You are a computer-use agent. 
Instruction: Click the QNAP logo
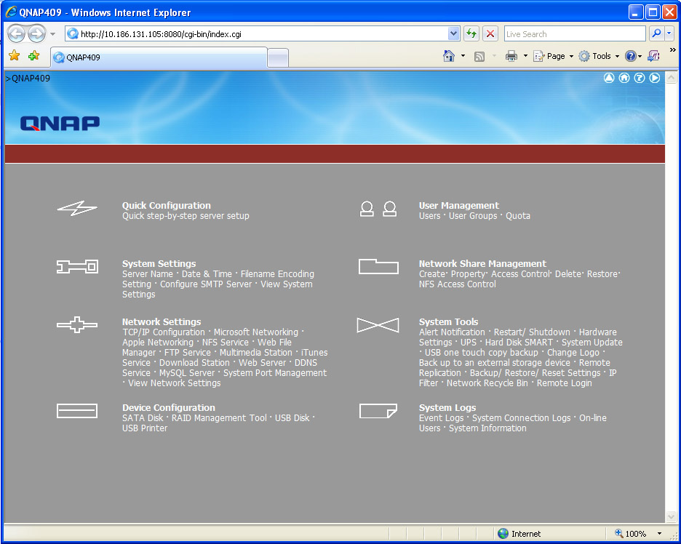[x=60, y=124]
